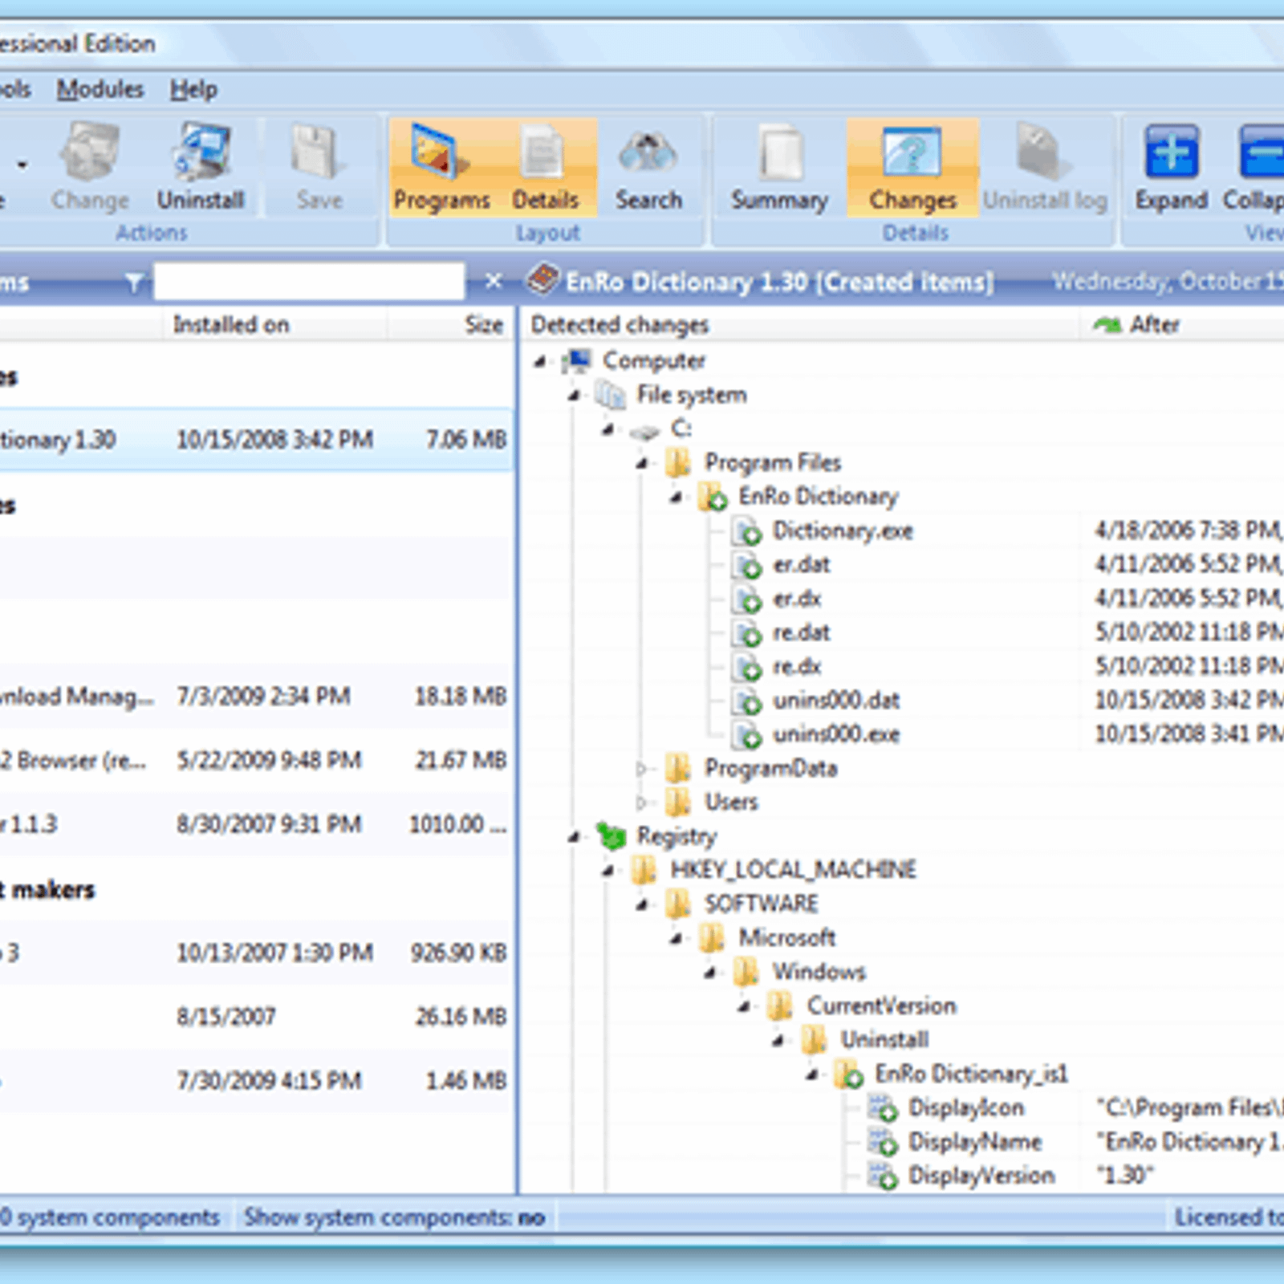Viewport: 1284px width, 1284px height.
Task: Select the unins000.dat file icon
Action: coord(746,701)
